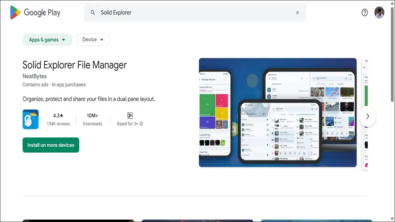The height and width of the screenshot is (222, 395).
Task: Open the account profile avatar
Action: 379,12
